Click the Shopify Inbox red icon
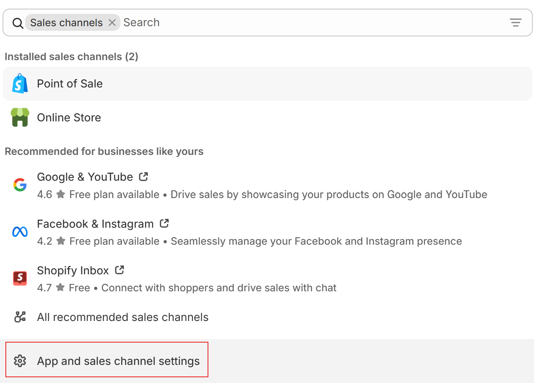This screenshot has height=383, width=534. [20, 278]
